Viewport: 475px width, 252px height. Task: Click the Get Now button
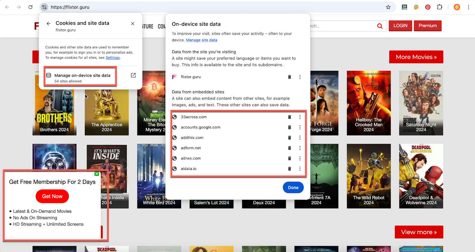pyautogui.click(x=52, y=196)
